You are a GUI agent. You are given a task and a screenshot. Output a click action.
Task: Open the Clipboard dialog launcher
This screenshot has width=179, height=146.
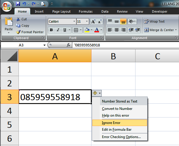coord(43,38)
